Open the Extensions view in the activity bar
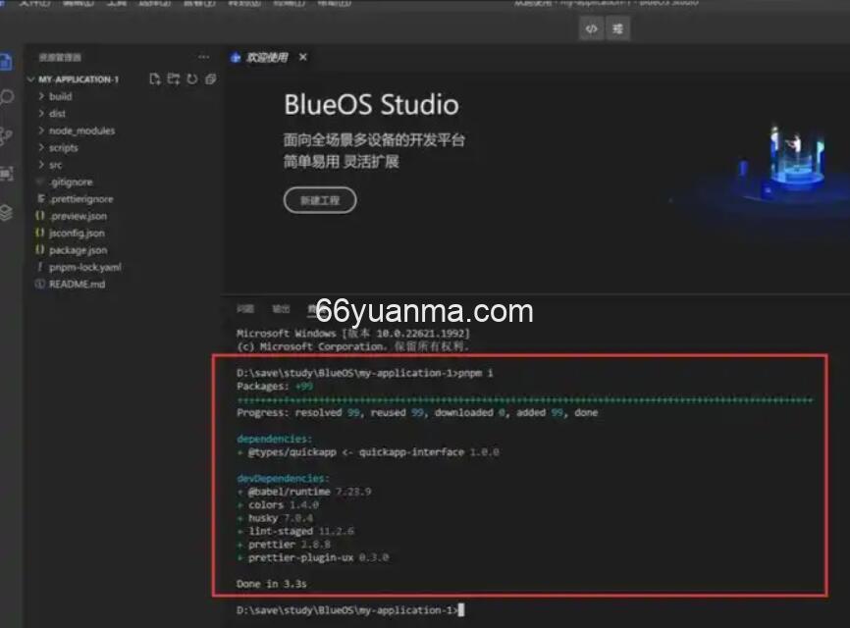Viewport: 850px width, 628px height. coord(9,207)
